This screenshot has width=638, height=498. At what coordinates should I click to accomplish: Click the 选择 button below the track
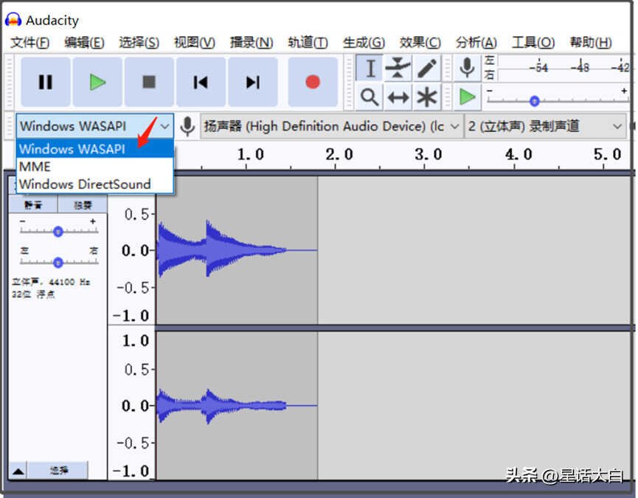pyautogui.click(x=58, y=471)
